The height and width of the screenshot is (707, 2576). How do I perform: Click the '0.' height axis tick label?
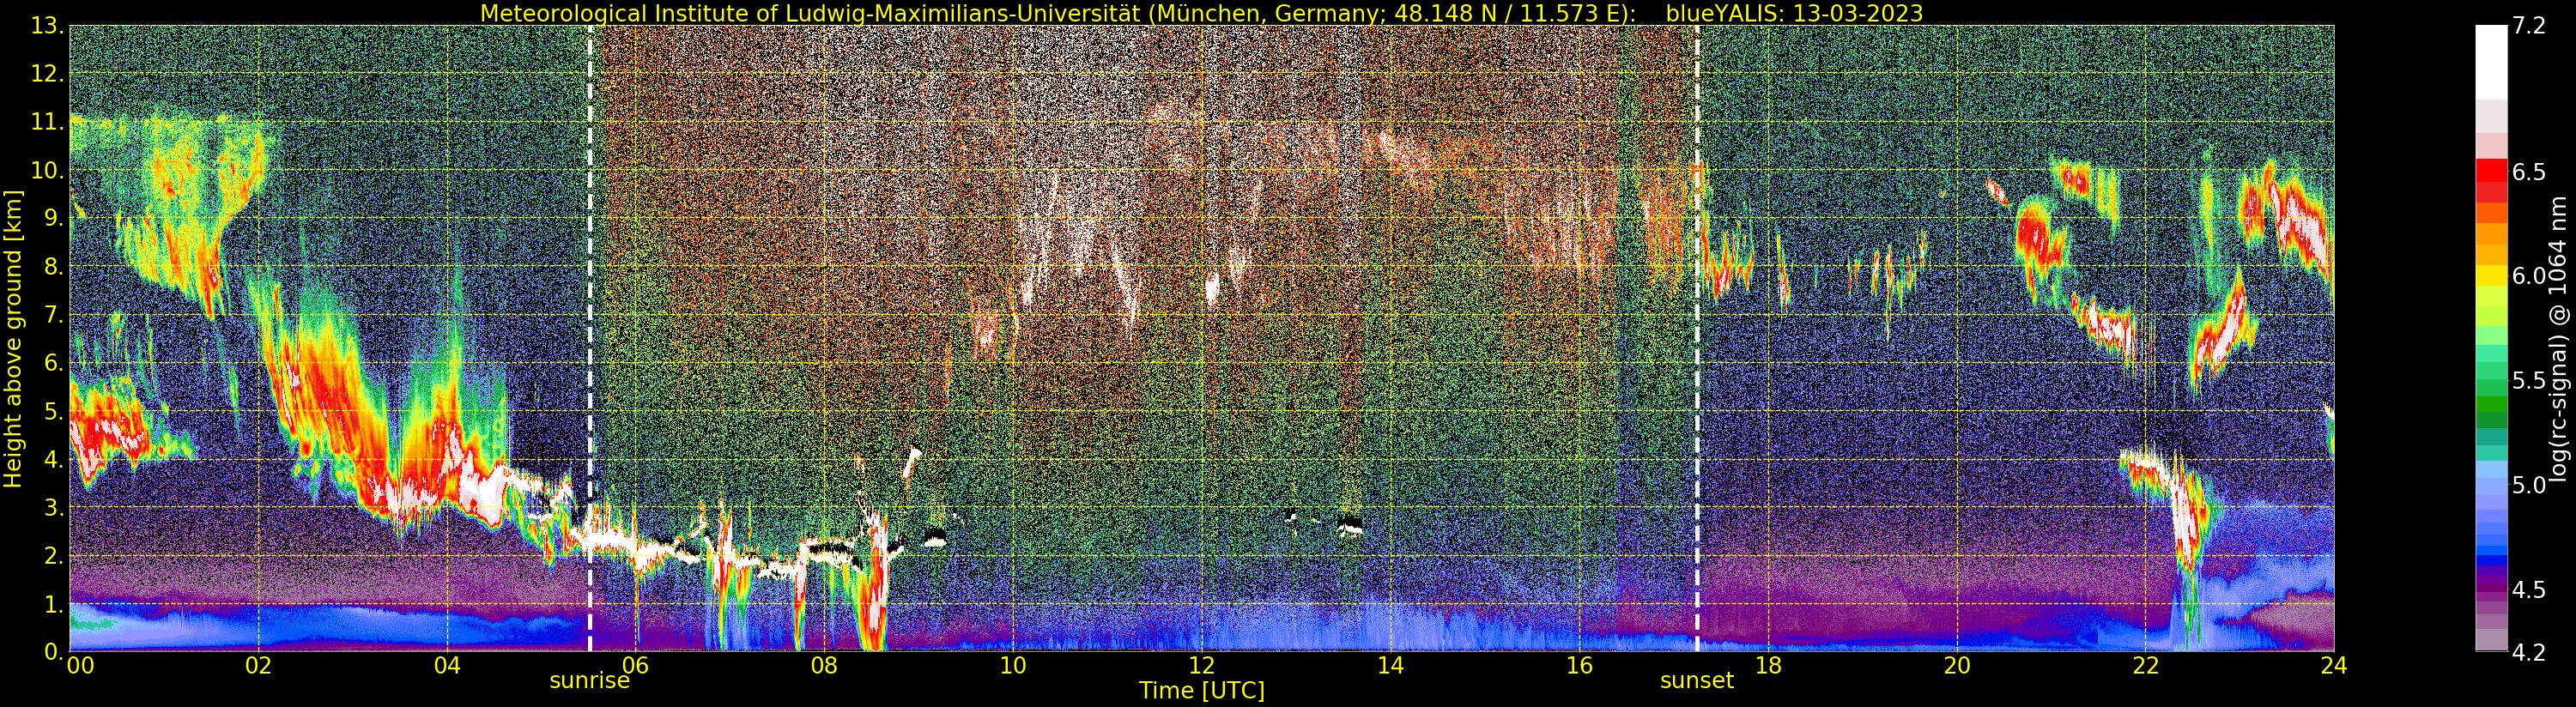pos(54,652)
